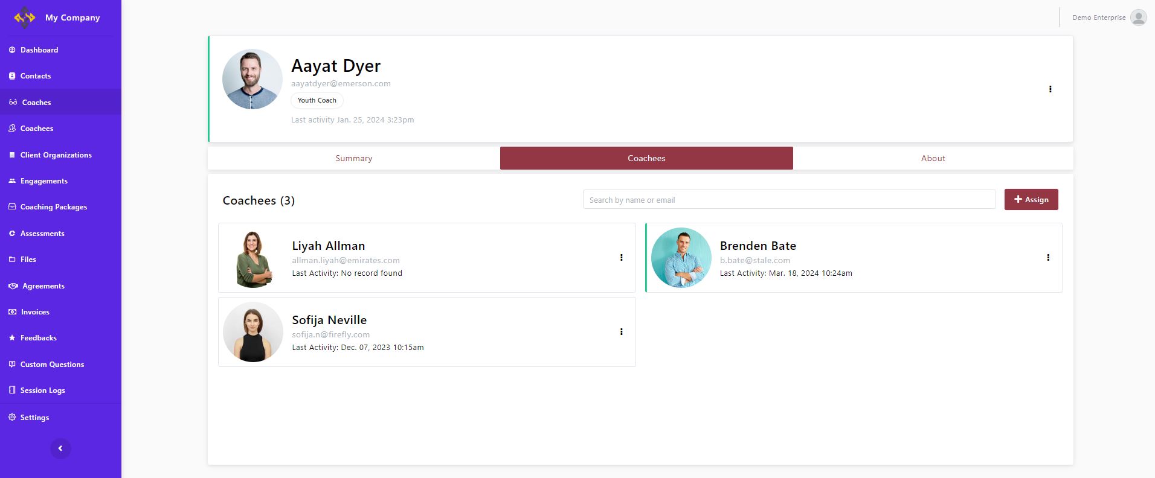This screenshot has height=478, width=1155.
Task: Switch to the About tab
Action: 933,158
